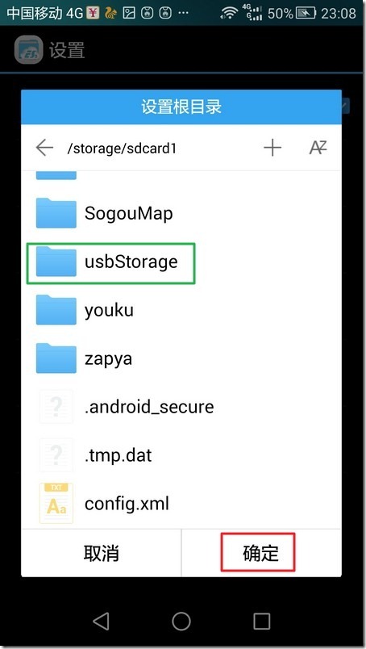Tap the partially visible folder at the list top
Screen dimensions: 366x649
tap(56, 175)
